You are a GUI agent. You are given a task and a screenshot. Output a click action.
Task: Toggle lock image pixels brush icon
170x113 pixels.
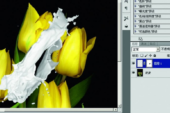coord(146,56)
